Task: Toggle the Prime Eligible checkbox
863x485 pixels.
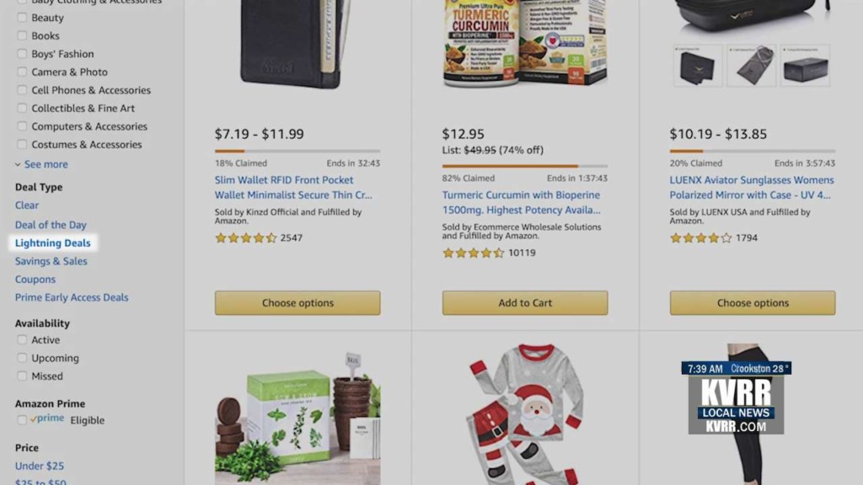Action: click(x=22, y=420)
